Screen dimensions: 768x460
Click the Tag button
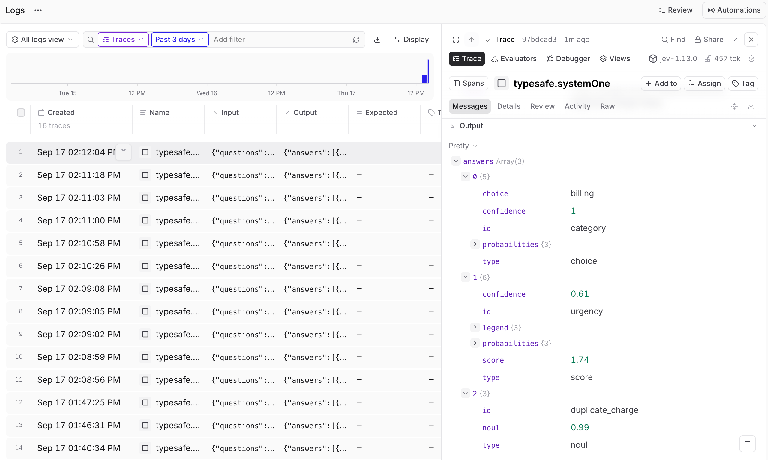(x=743, y=83)
